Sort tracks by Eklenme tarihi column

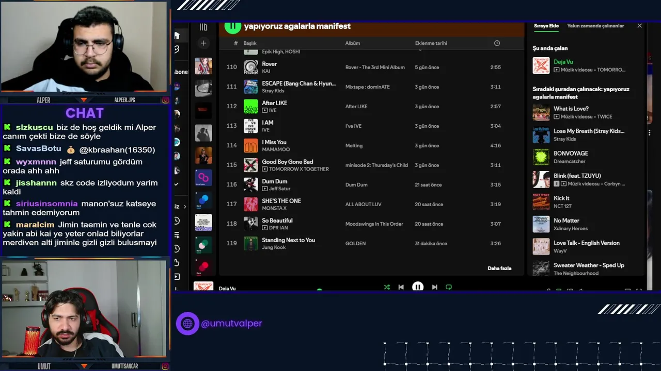431,43
